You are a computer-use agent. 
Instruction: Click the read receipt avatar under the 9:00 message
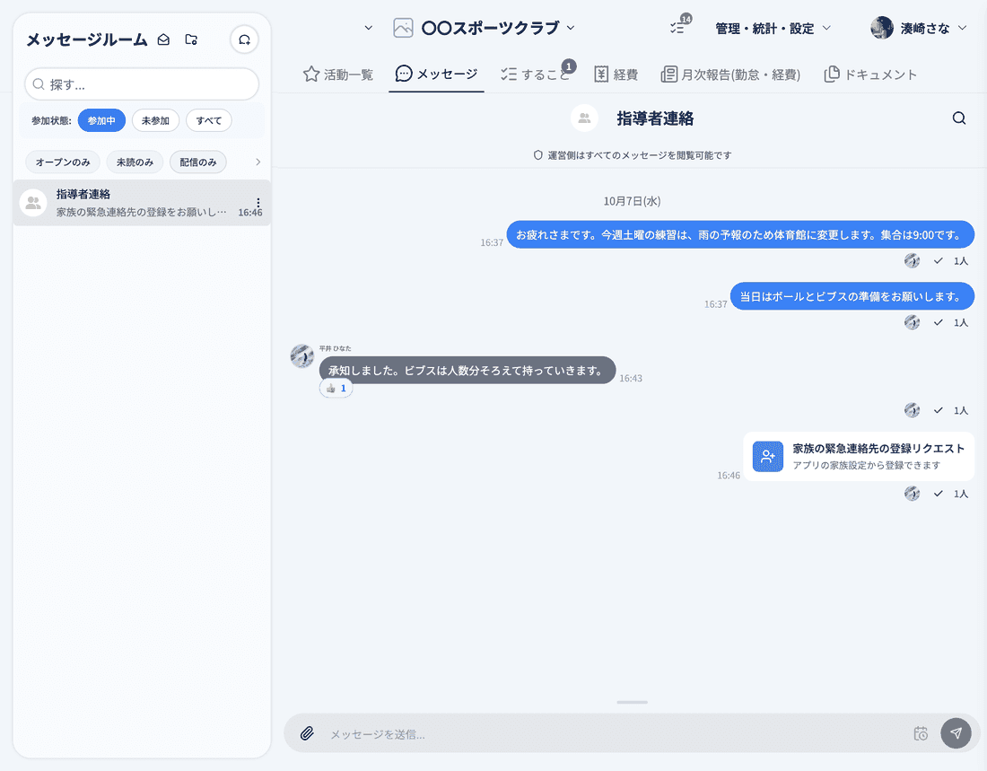[x=912, y=260]
